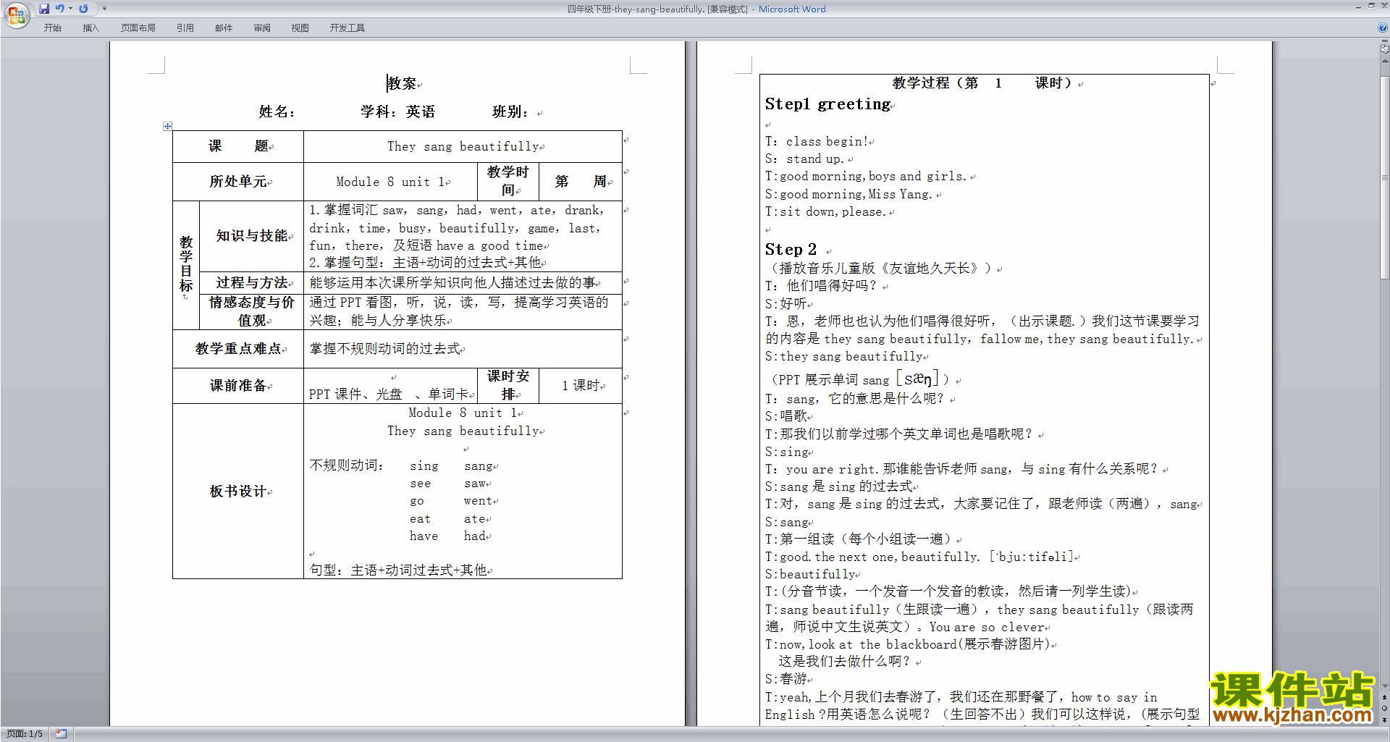Undo the last action
The width and height of the screenshot is (1390, 742).
60,9
